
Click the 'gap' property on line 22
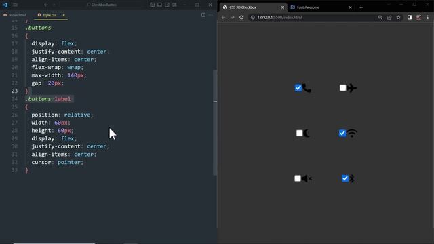pyautogui.click(x=36, y=83)
